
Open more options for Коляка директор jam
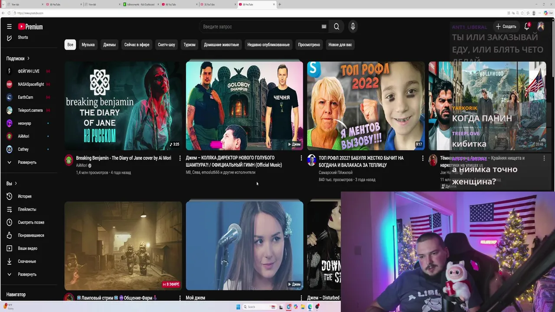pyautogui.click(x=301, y=158)
